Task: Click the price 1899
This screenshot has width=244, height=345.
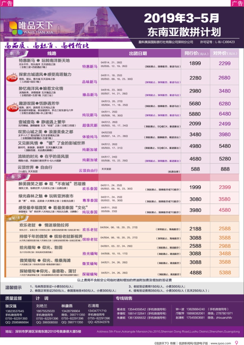Action: click(x=195, y=63)
